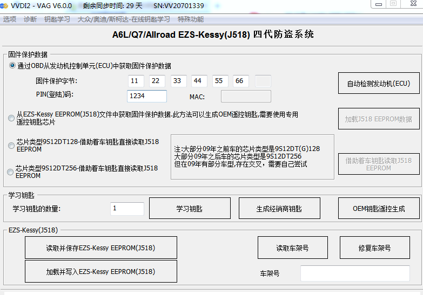Click the 学习钥匙 button
Screen dimensions: 423x295
click(x=190, y=209)
